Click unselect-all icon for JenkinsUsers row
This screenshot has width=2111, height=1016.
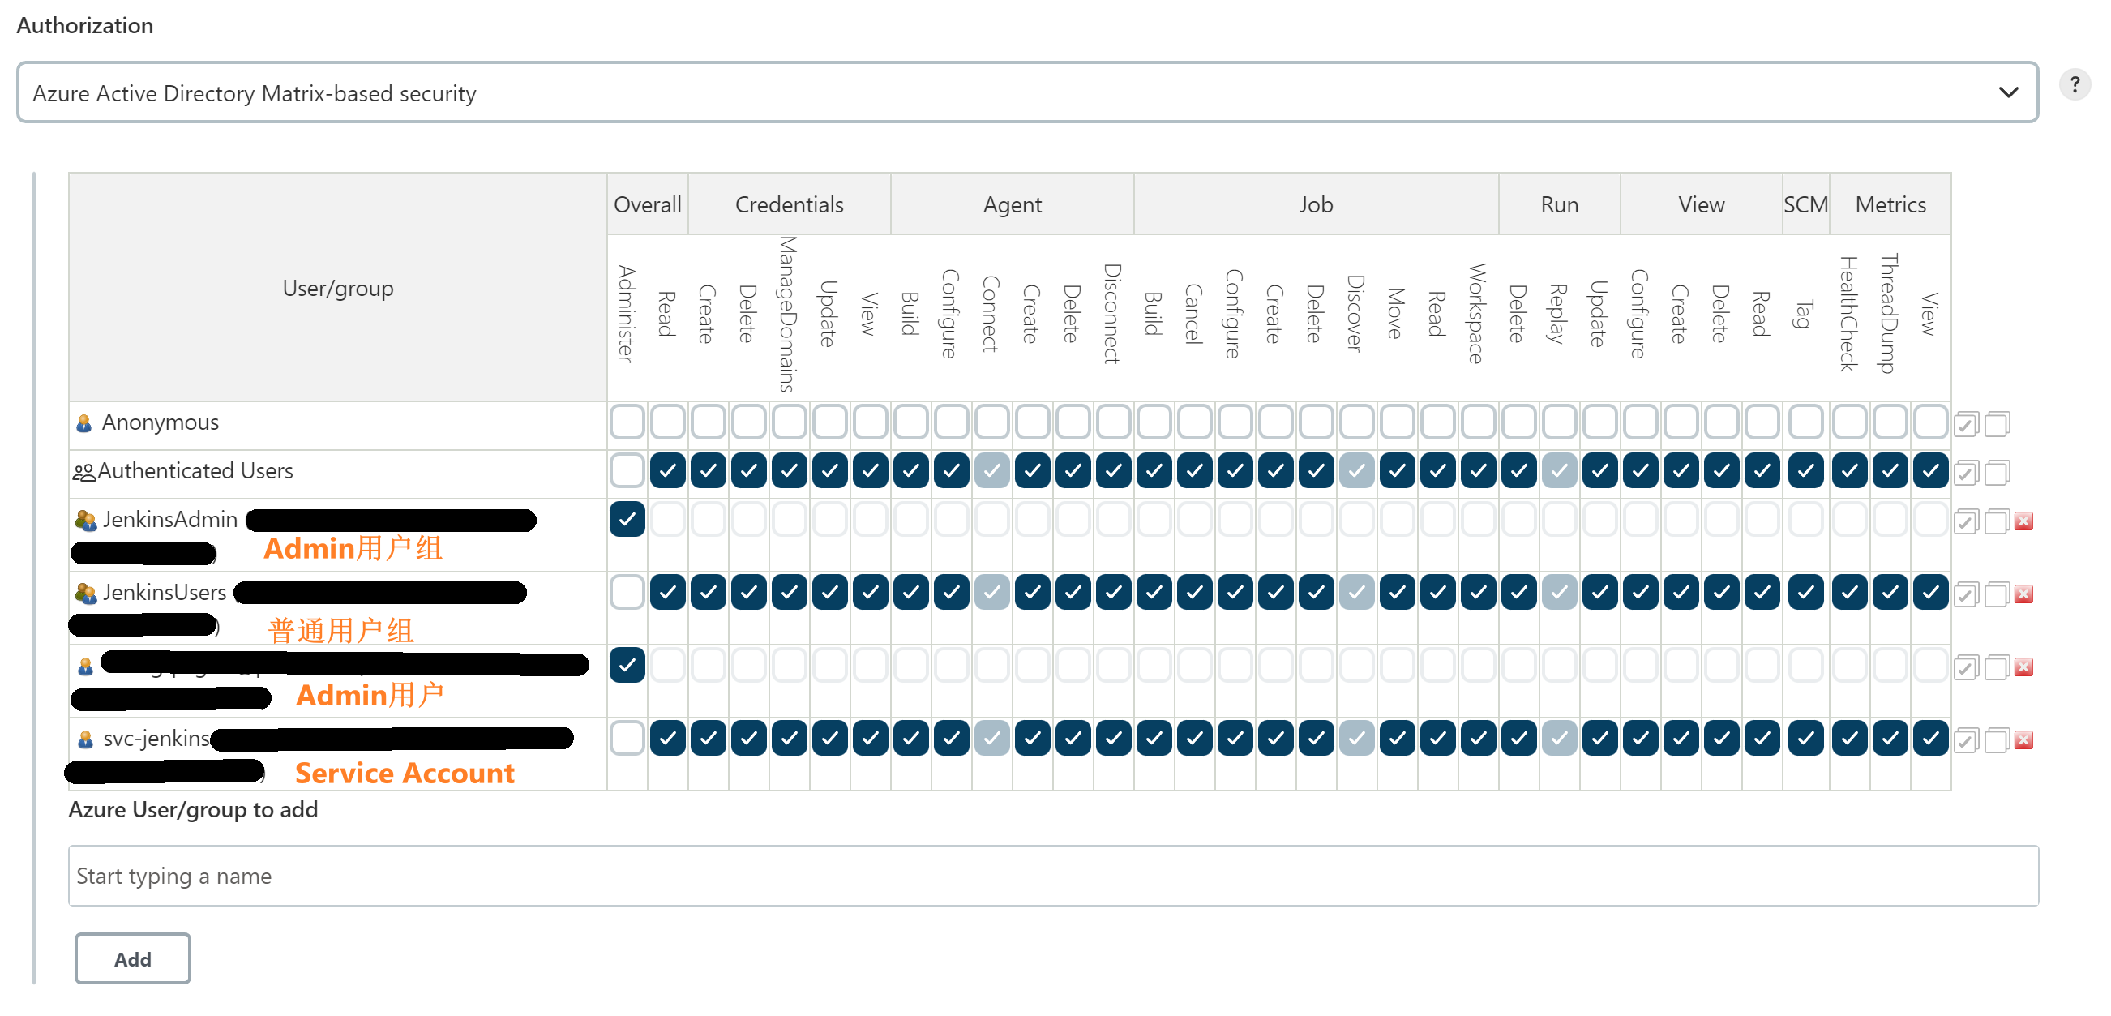pos(1997,594)
